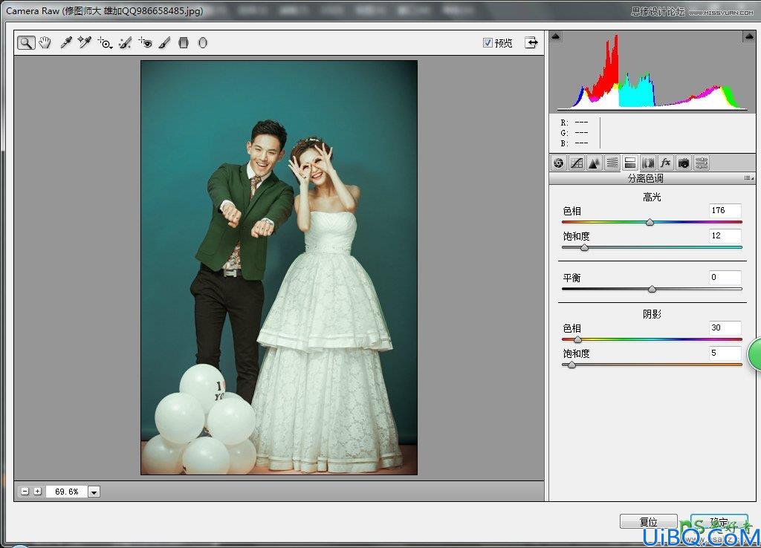Open the Detail panel triangles tab
The width and height of the screenshot is (761, 548).
594,163
